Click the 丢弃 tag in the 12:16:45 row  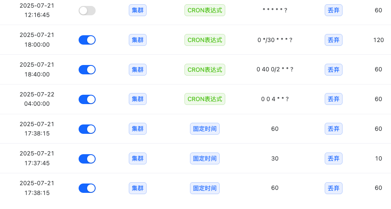pos(333,10)
